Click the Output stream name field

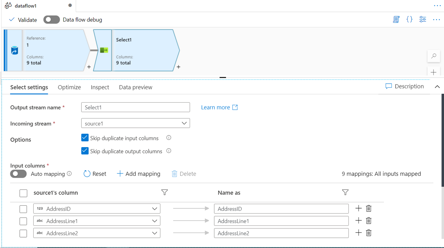(135, 107)
